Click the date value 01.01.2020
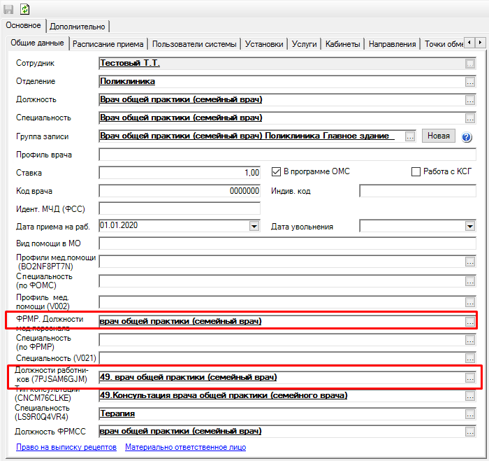 [119, 225]
